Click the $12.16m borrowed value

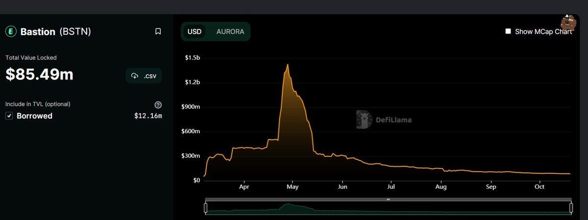tap(148, 116)
